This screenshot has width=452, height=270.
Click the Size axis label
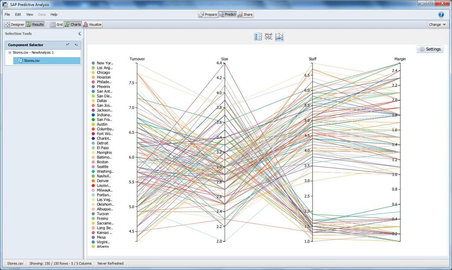pos(225,59)
